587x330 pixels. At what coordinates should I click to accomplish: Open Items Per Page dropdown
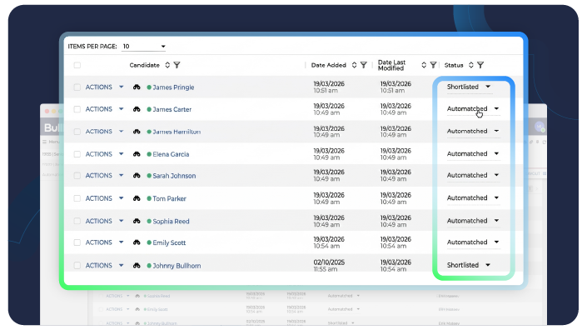pyautogui.click(x=144, y=47)
